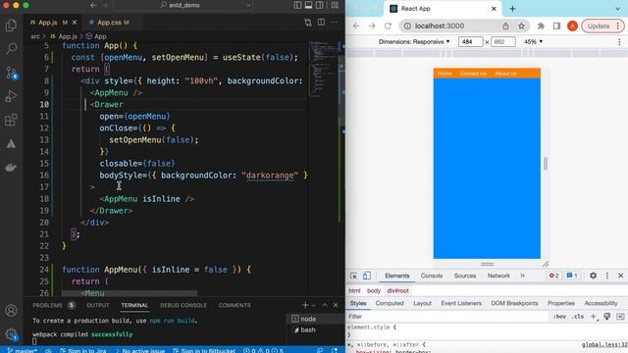Toggle the DevTools device toolbar icon
This screenshot has height=353, width=628.
click(366, 276)
